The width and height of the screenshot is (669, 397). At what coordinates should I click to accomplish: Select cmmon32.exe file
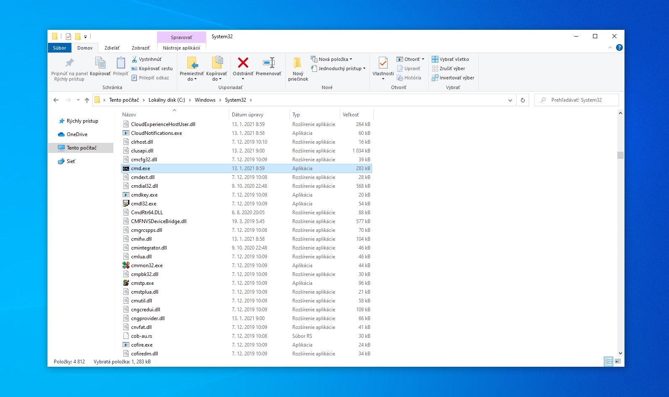147,266
